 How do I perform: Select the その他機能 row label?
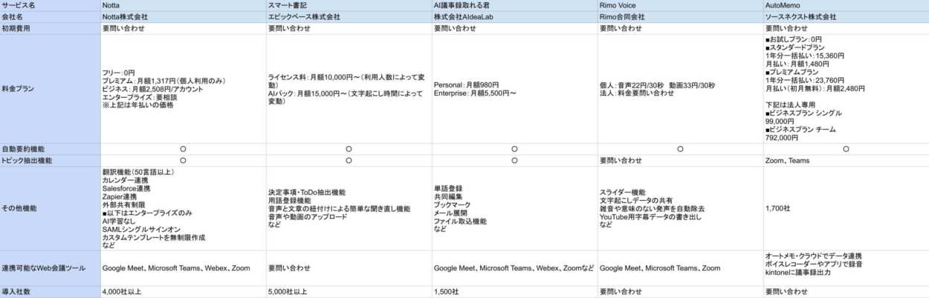tap(19, 208)
